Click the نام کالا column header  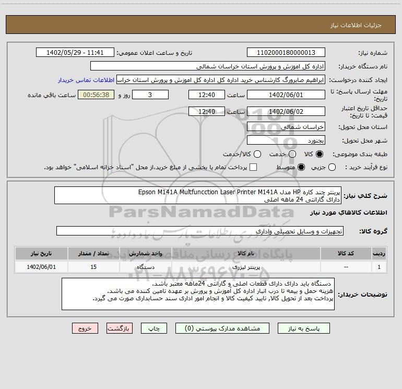click(x=246, y=253)
